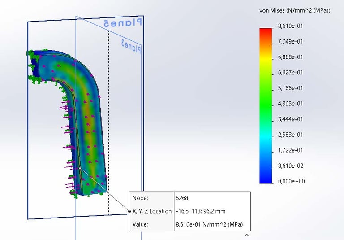The height and width of the screenshot is (240, 344).
Task: Select the Node 5268 row in callout
Action: click(x=190, y=198)
